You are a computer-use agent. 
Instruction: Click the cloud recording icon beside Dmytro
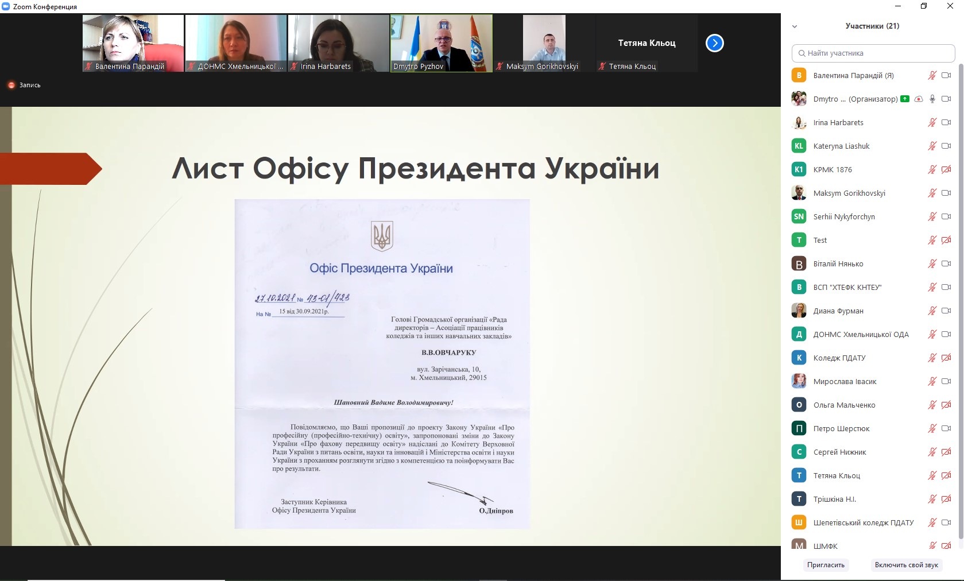pos(919,99)
